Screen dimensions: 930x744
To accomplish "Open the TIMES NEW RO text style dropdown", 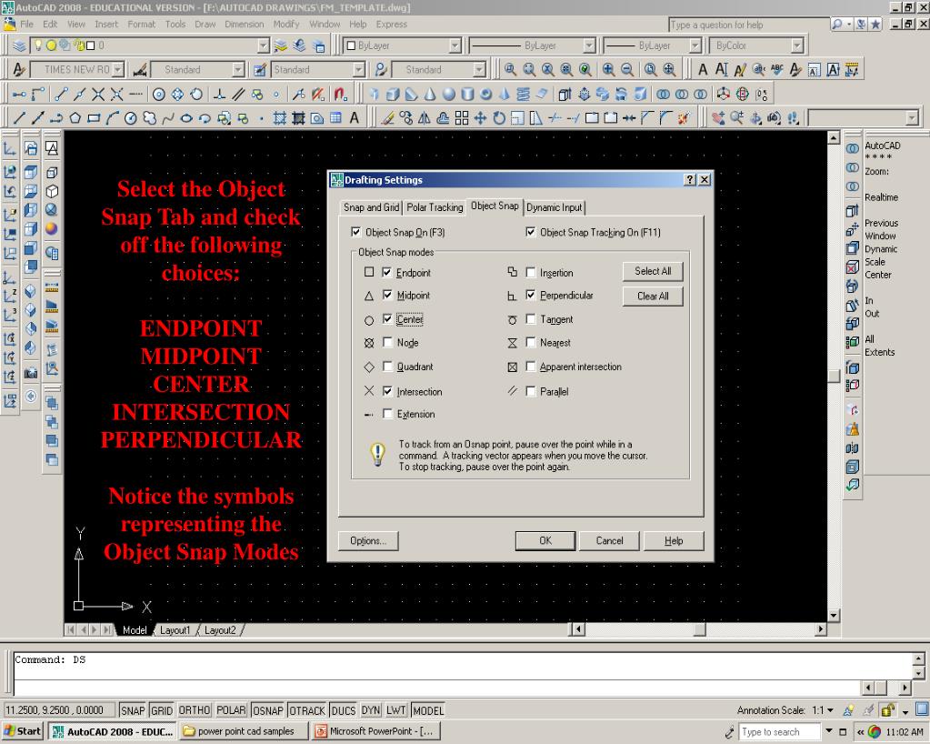I will (x=117, y=69).
